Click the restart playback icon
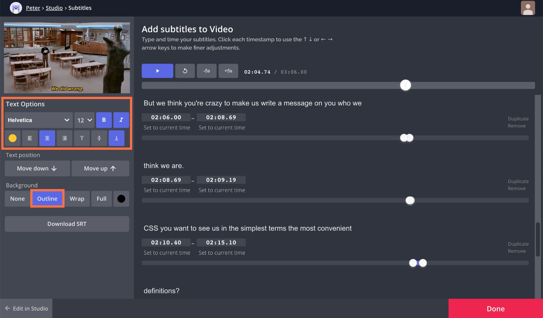This screenshot has width=543, height=318. tap(185, 71)
